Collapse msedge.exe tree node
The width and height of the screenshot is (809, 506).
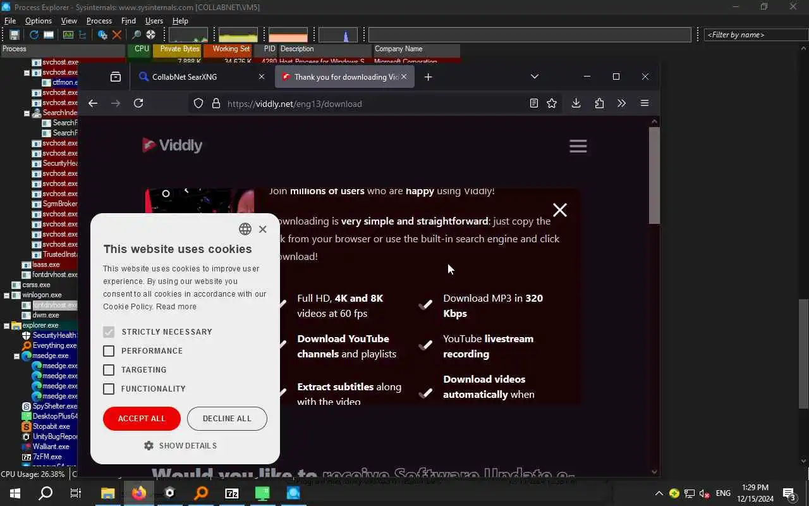pyautogui.click(x=16, y=356)
